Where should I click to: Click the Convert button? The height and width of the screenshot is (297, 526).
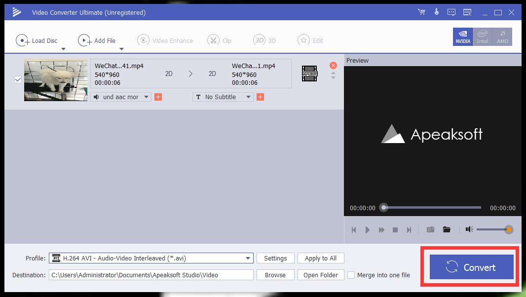click(470, 267)
